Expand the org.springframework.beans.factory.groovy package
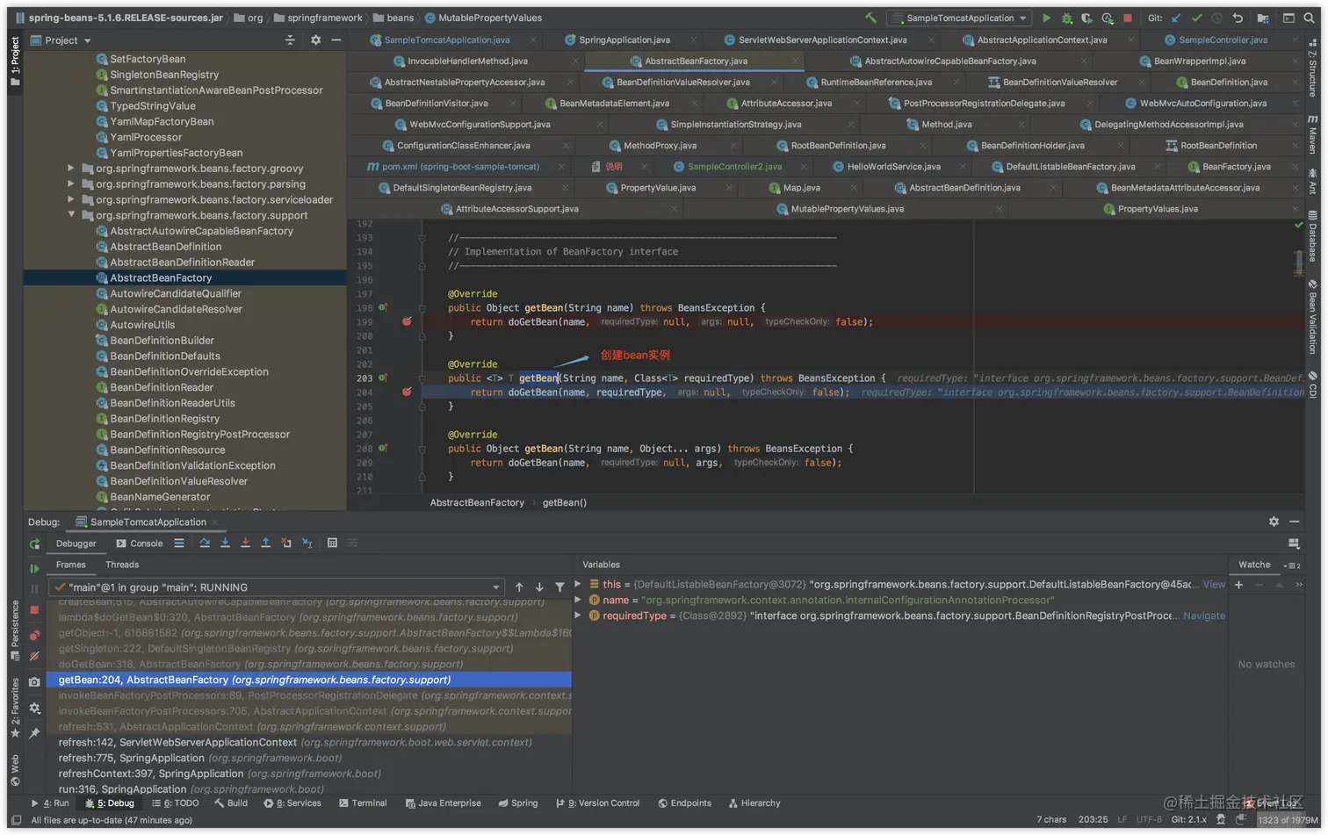The image size is (1328, 835). [71, 168]
